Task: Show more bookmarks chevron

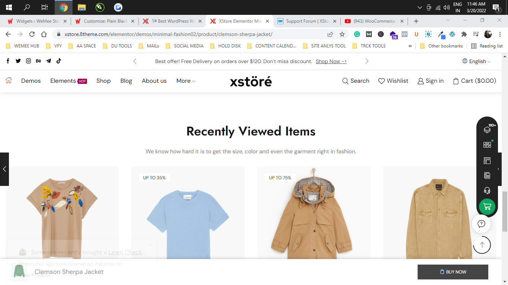Action: 410,46
